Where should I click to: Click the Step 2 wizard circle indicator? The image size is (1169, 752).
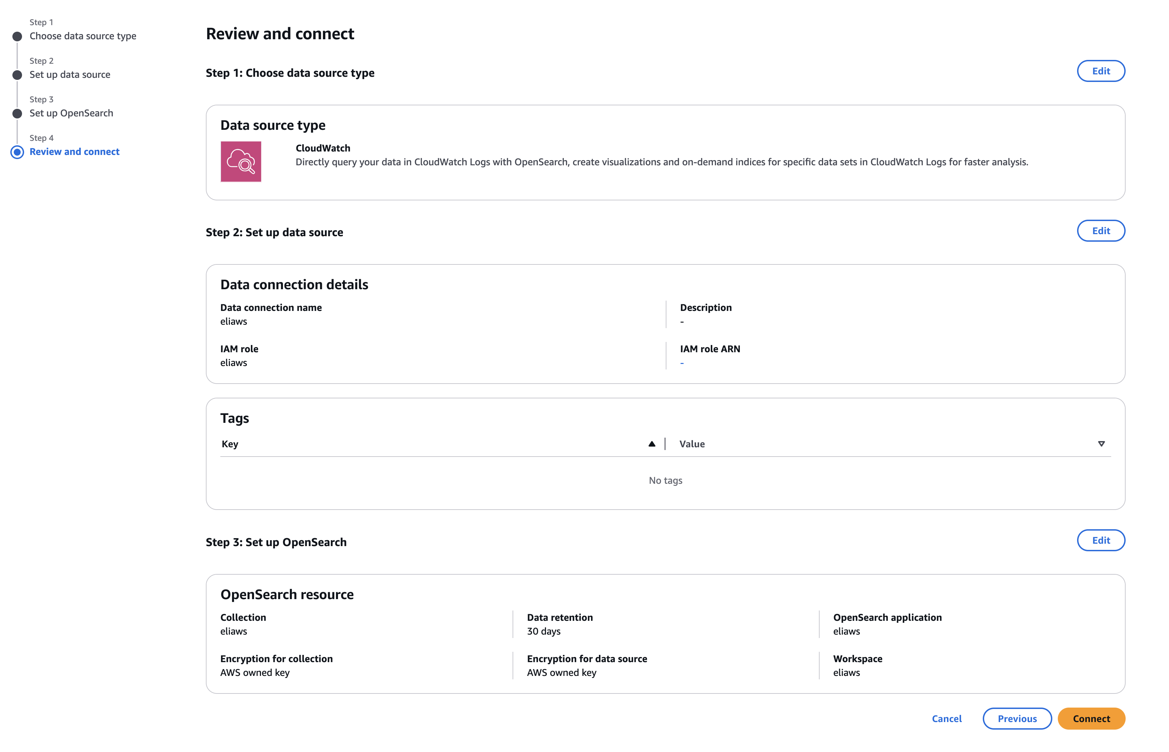click(x=17, y=75)
